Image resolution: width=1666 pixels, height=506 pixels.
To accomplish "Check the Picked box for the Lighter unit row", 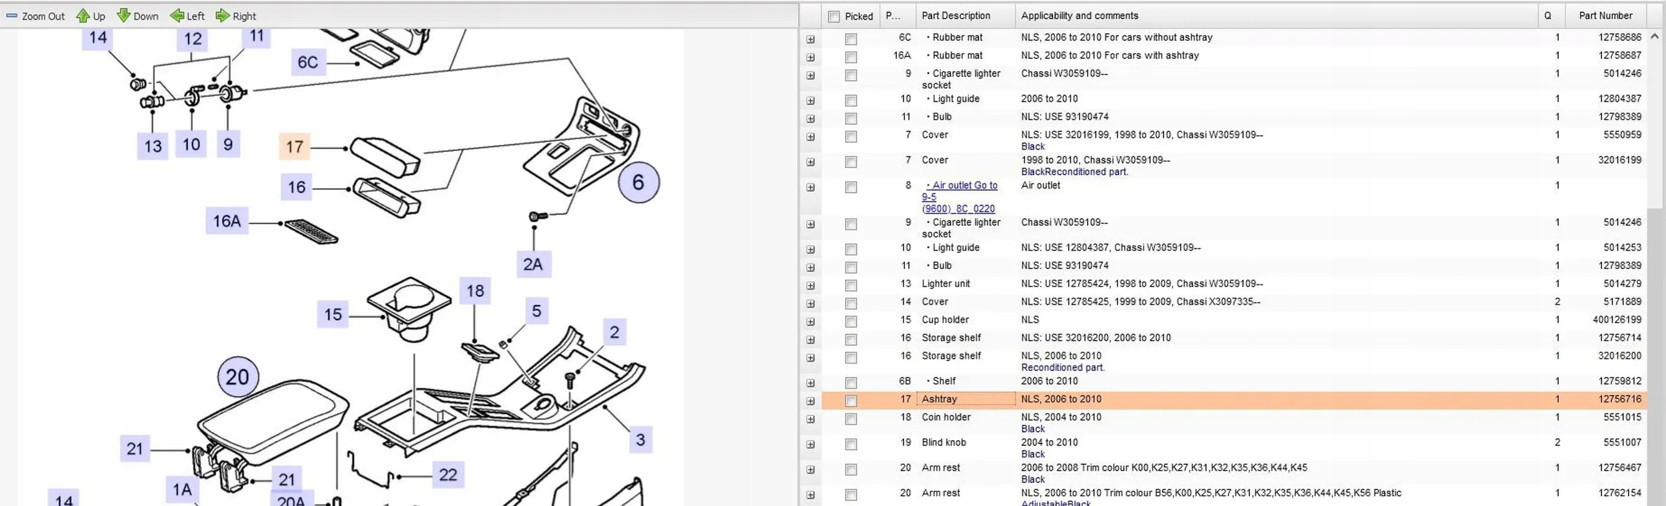I will [x=851, y=286].
